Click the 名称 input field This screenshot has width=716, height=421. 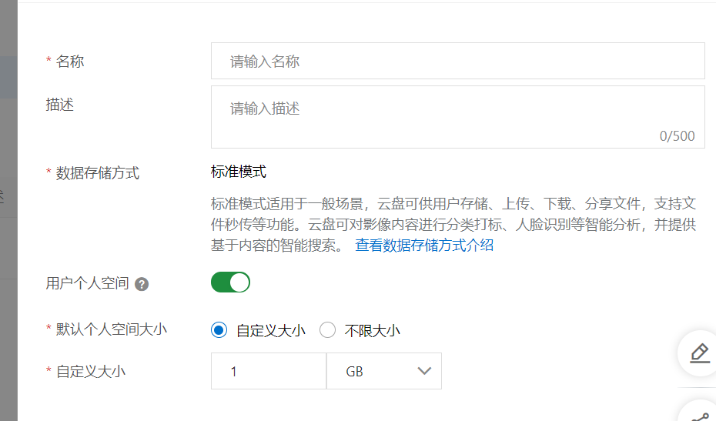pos(457,61)
